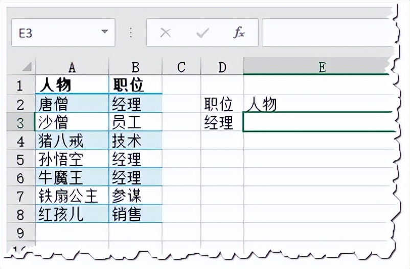Select row 9 header

(20, 232)
